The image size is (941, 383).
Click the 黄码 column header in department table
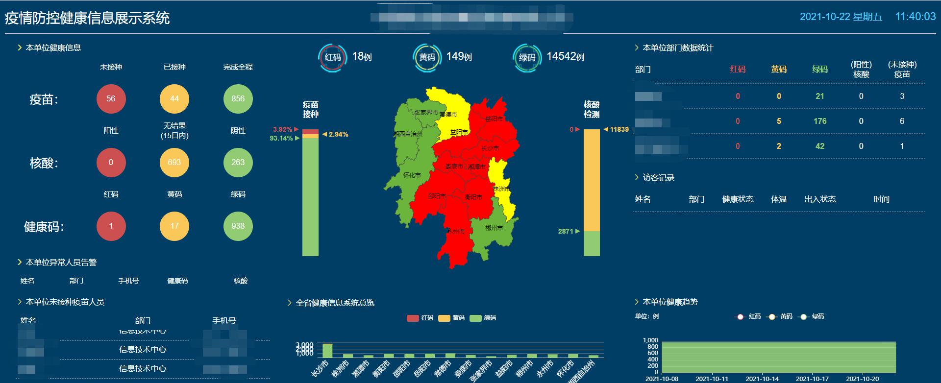(779, 69)
